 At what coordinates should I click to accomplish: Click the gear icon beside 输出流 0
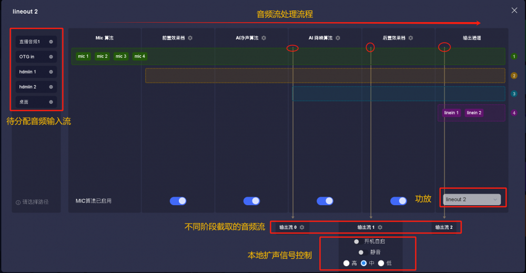pyautogui.click(x=302, y=227)
